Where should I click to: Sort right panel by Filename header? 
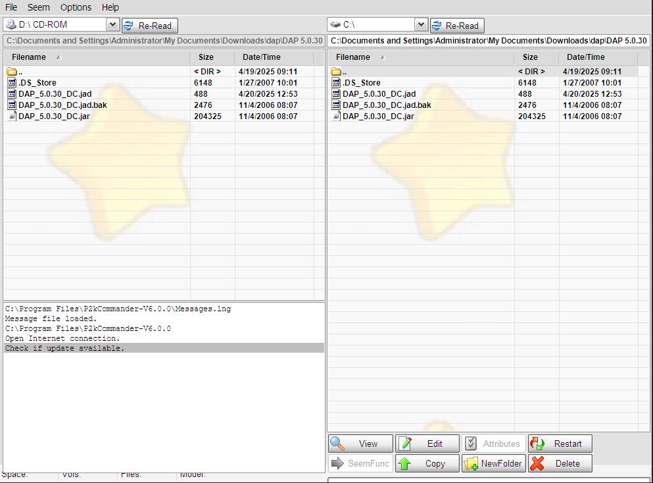point(421,57)
